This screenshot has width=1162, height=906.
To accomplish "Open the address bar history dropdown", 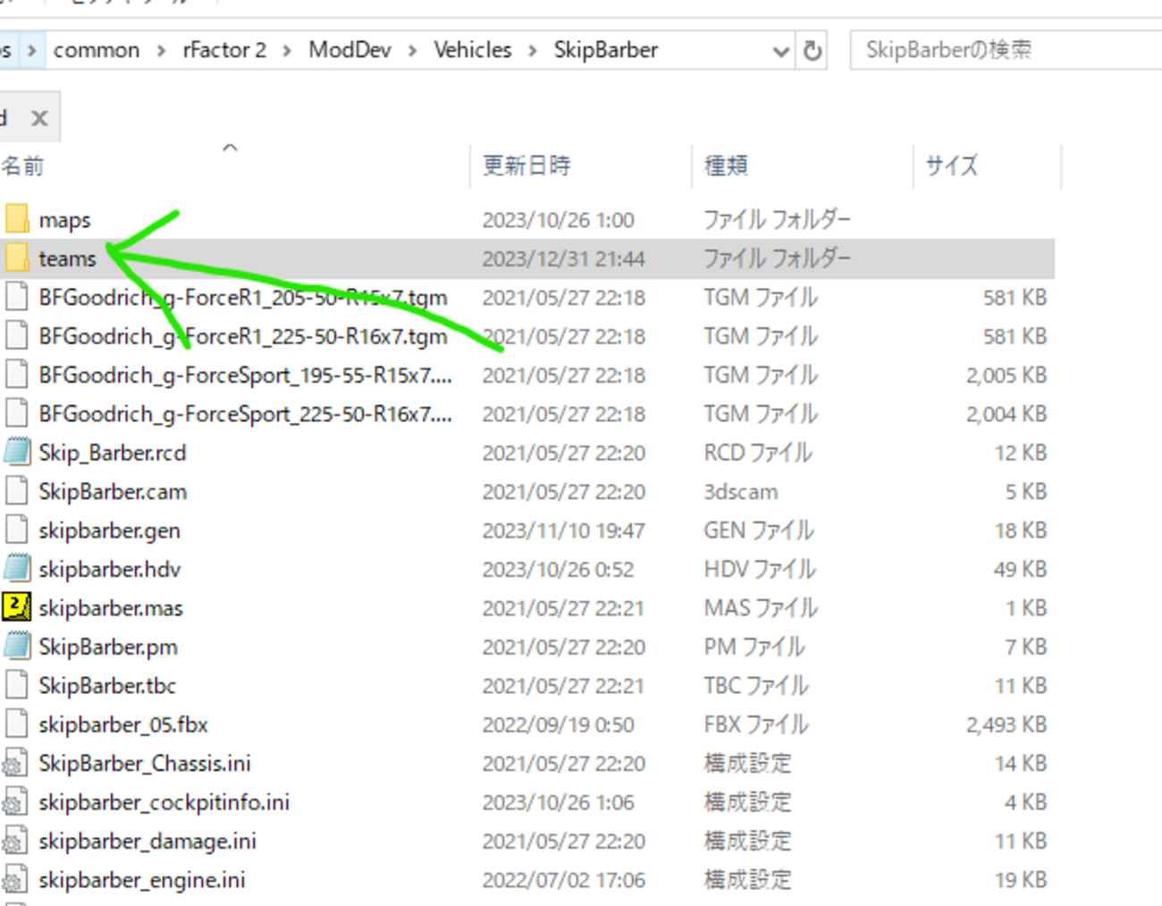I will click(x=780, y=51).
